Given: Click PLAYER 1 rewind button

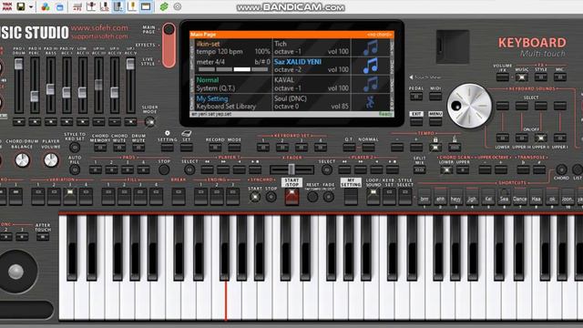Looking at the screenshot, I should click(207, 170).
